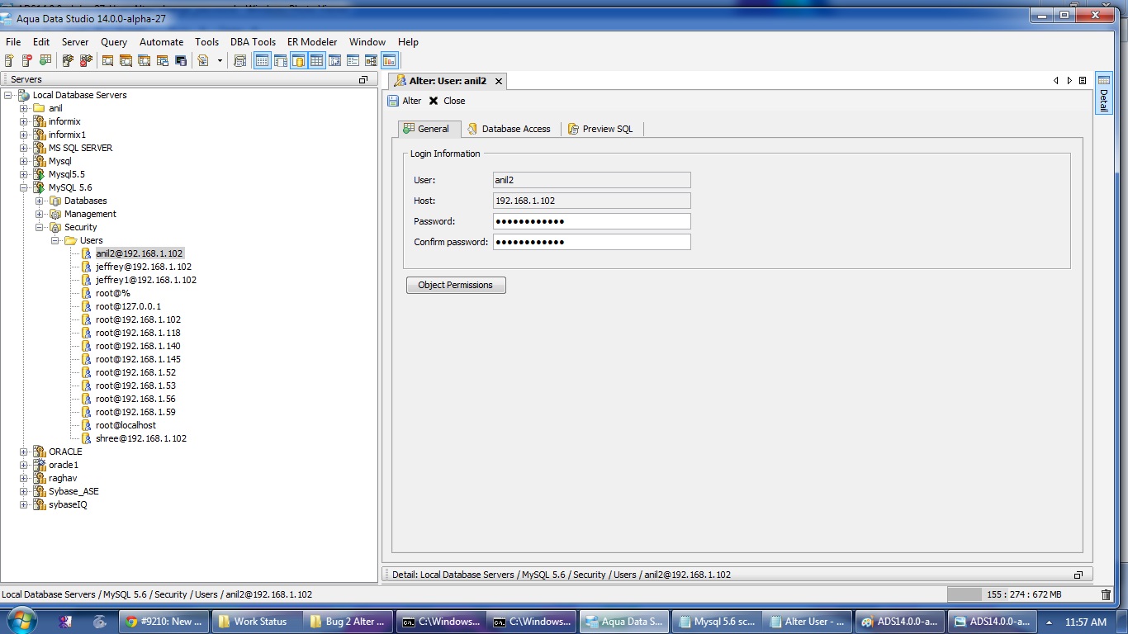1128x634 pixels.
Task: Click into the Password field
Action: pos(591,221)
